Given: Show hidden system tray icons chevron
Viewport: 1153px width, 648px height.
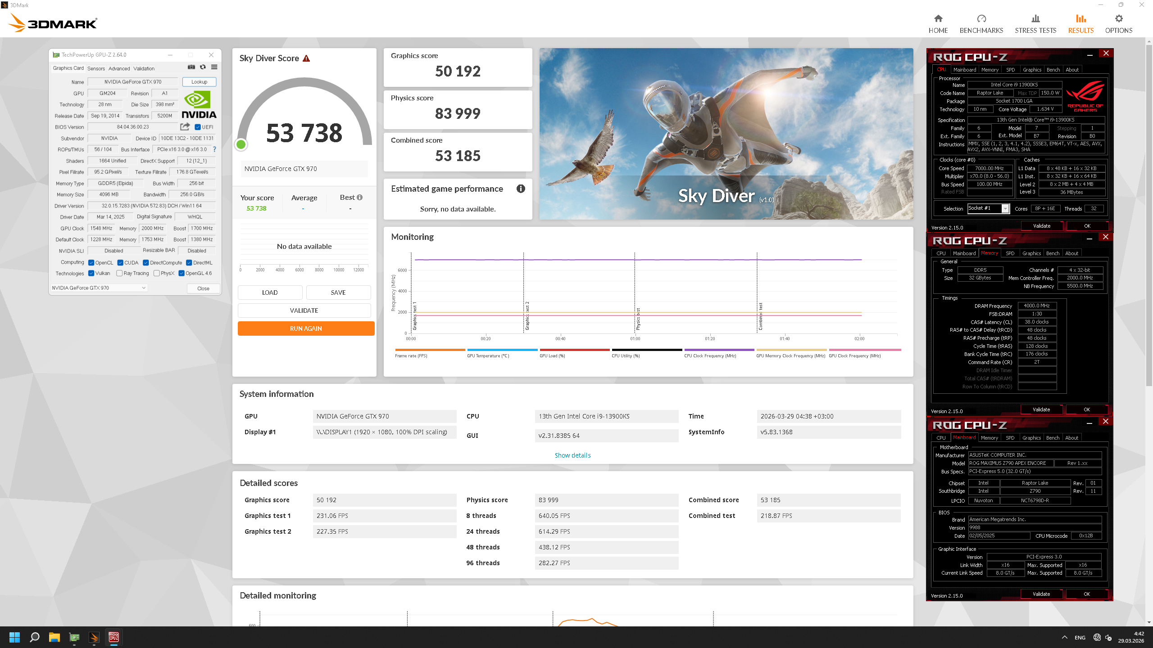Looking at the screenshot, I should (x=1064, y=637).
